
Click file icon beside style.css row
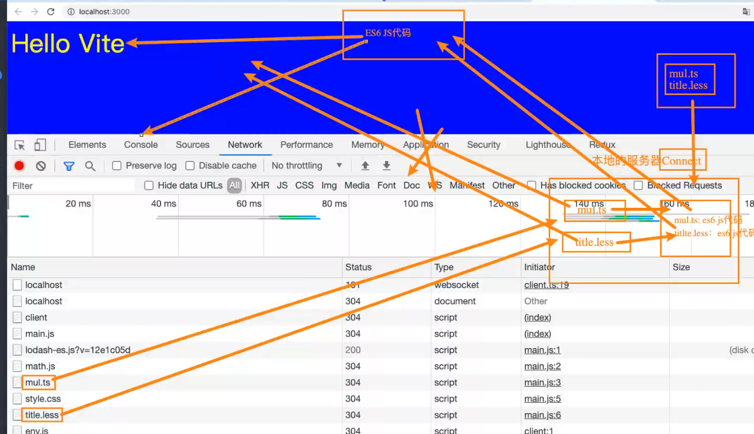[x=17, y=398]
